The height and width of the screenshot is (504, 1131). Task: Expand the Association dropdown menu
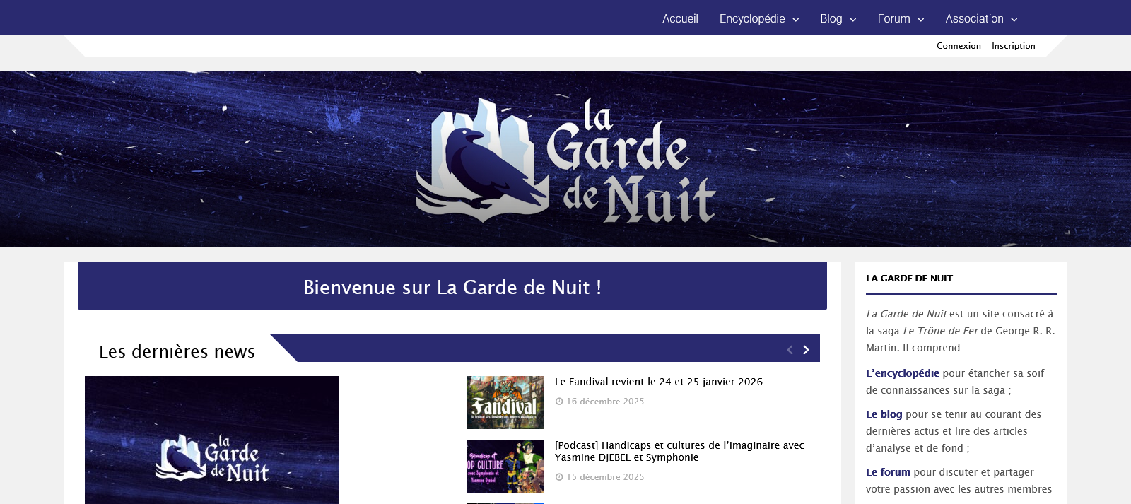point(981,19)
